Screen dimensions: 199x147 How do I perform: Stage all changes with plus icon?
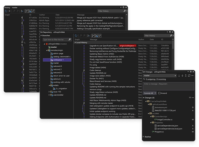(x=190, y=98)
